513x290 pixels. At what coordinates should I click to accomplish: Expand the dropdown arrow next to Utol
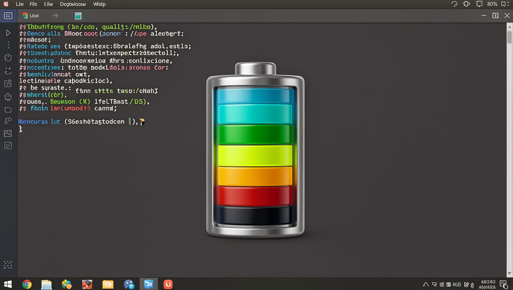tap(45, 16)
